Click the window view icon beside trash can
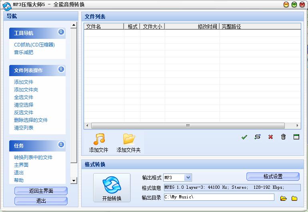Image resolution: width=308 pixels, height=212 pixels. 296,137
